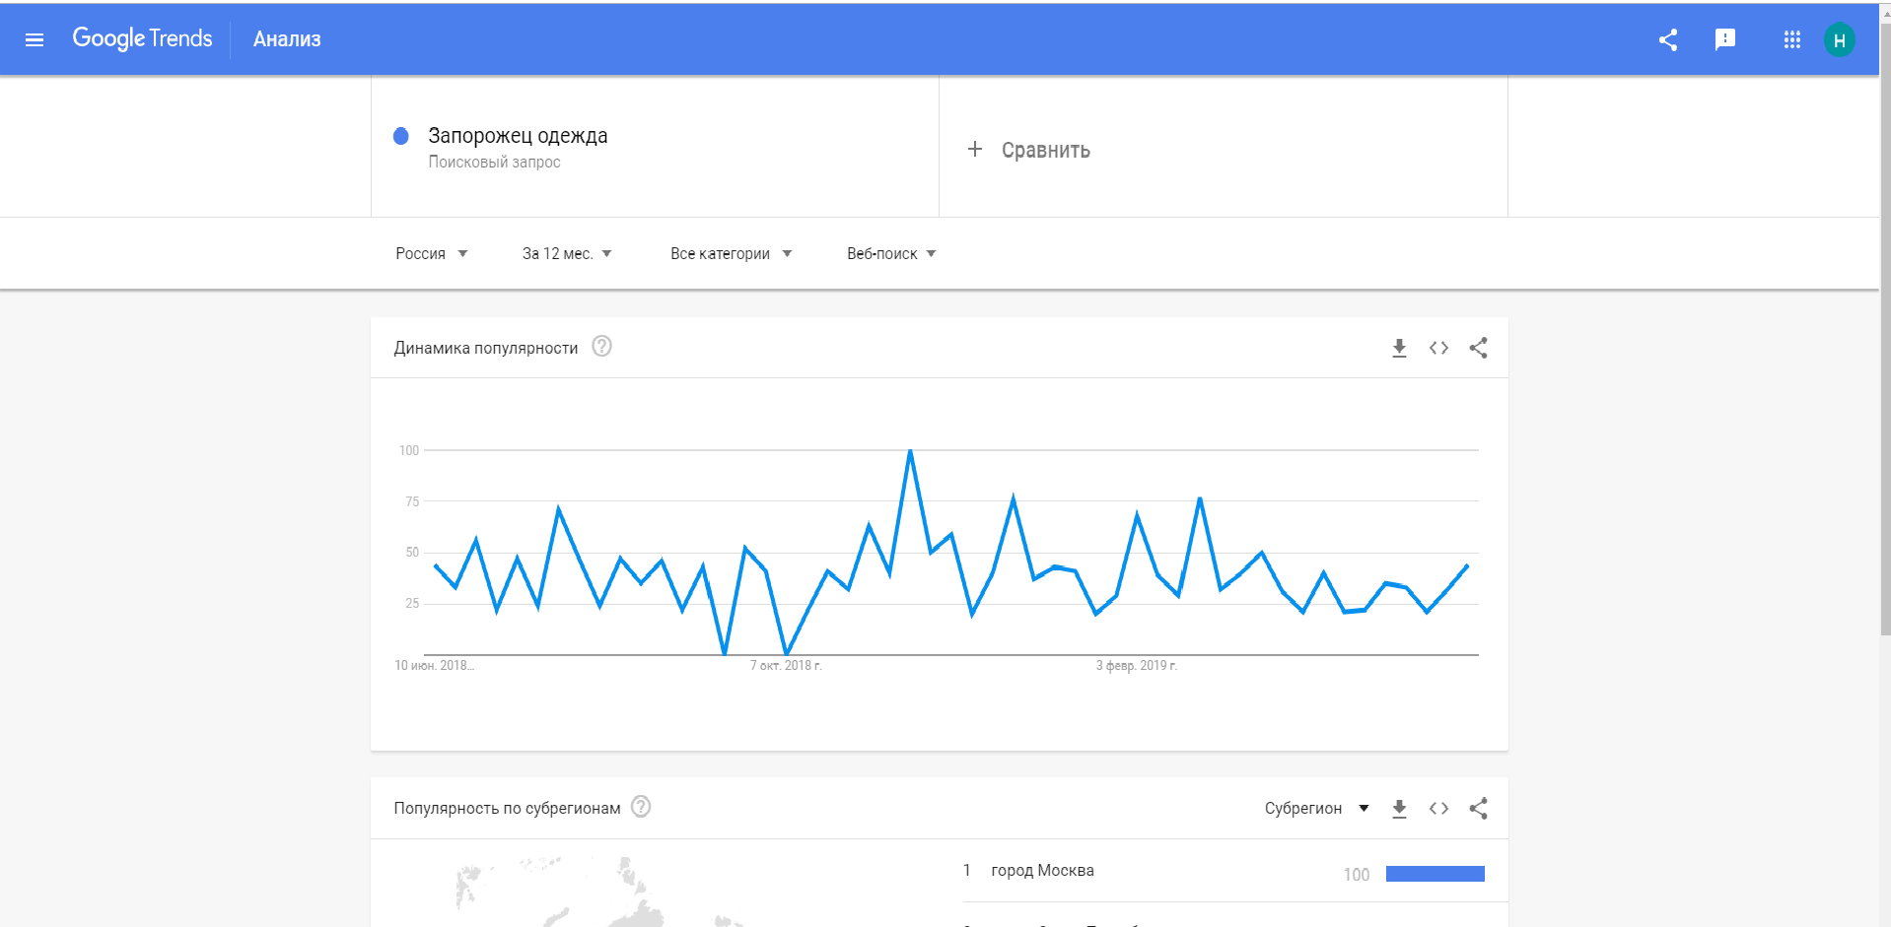The image size is (1891, 927).
Task: Expand Все категории dropdown
Action: tap(732, 254)
